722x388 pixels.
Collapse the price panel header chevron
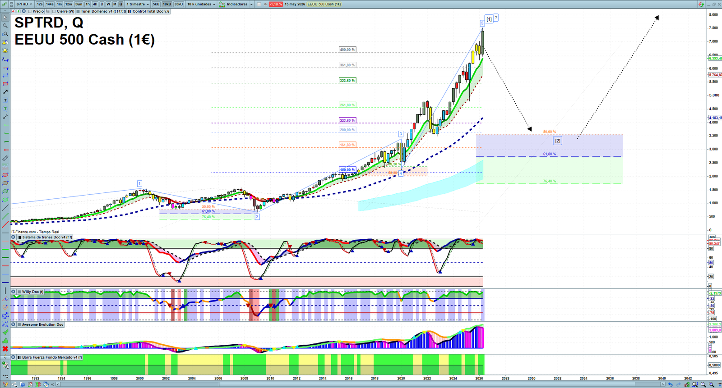(5, 11)
